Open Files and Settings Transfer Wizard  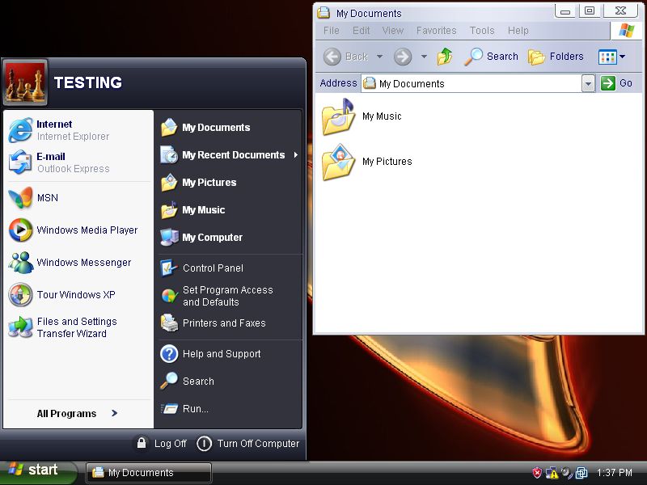pyautogui.click(x=78, y=327)
